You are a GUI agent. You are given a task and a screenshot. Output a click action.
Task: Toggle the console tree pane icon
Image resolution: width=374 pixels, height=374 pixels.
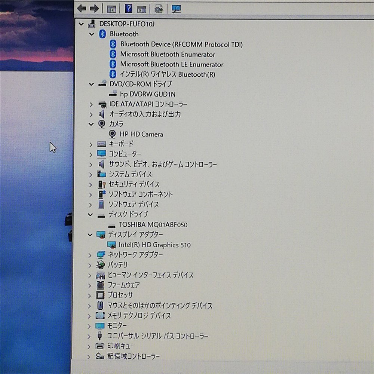click(110, 8)
